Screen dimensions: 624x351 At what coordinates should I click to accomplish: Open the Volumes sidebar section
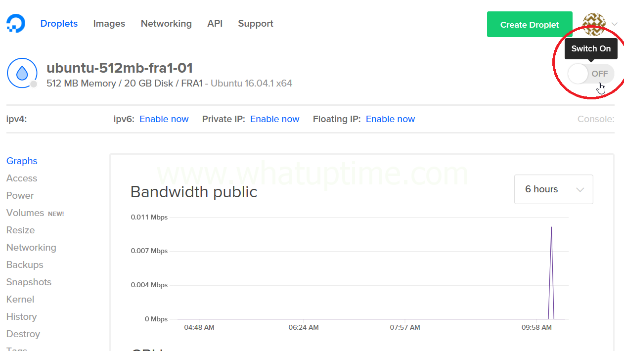click(x=25, y=213)
